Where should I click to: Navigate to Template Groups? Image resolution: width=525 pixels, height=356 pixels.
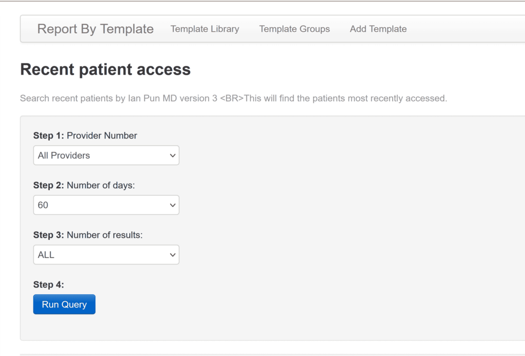tap(294, 29)
